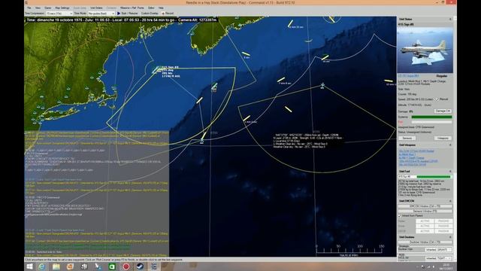Screen dimensions: 481x271
Task: Click the Sensors button under unit status
Action: click(x=407, y=139)
